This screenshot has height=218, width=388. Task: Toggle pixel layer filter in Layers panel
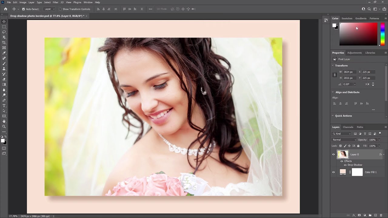pyautogui.click(x=355, y=134)
